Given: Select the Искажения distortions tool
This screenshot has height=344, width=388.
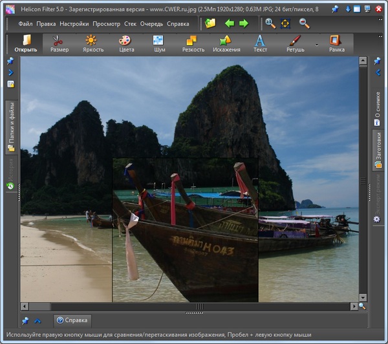Looking at the screenshot, I should coord(226,43).
